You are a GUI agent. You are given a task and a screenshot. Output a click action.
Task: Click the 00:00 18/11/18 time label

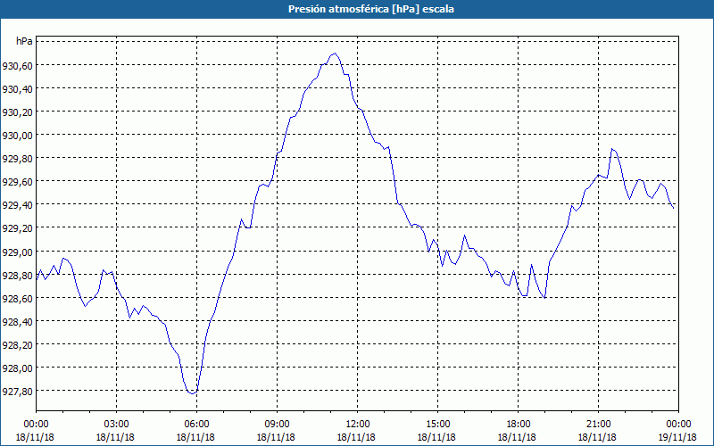point(35,431)
